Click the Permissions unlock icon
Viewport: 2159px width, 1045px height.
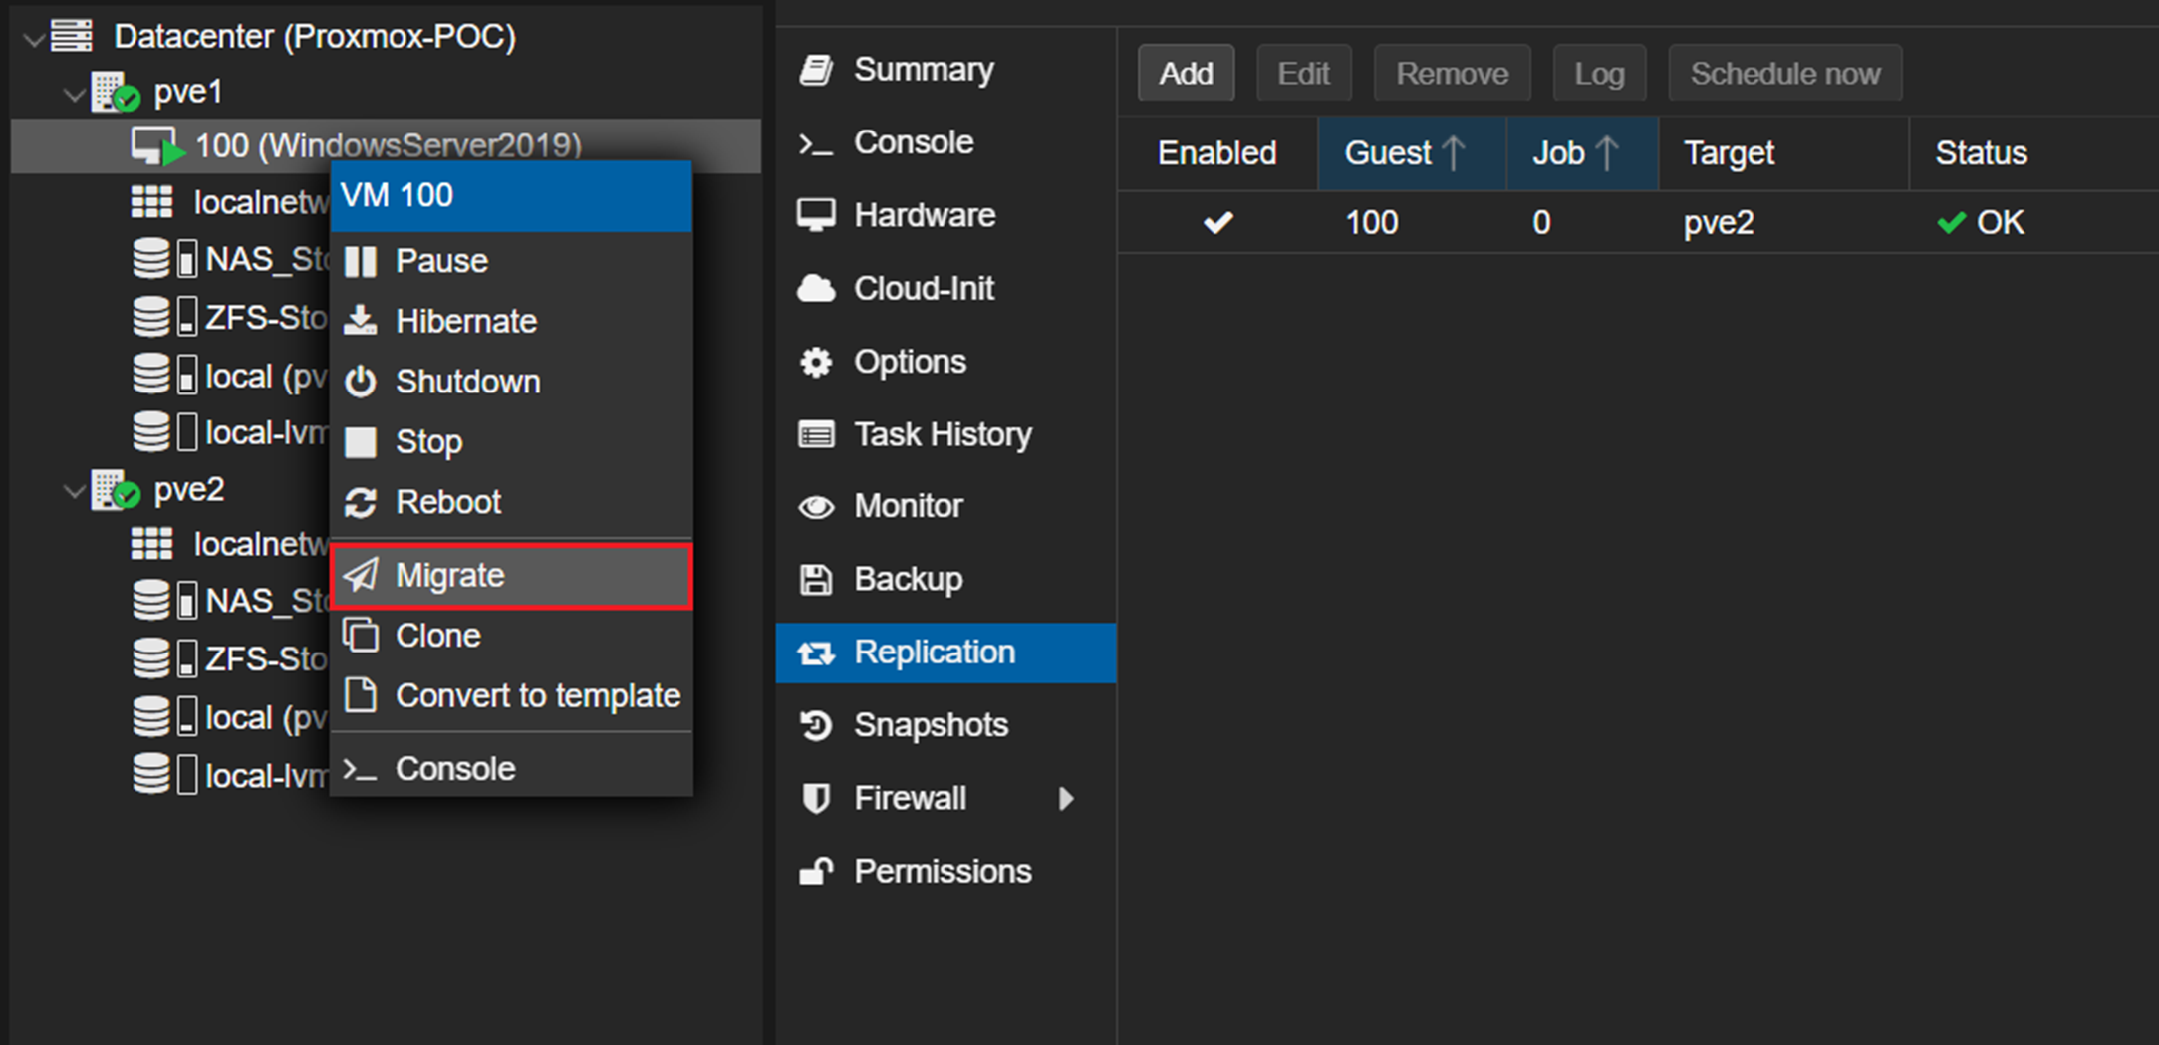point(816,872)
